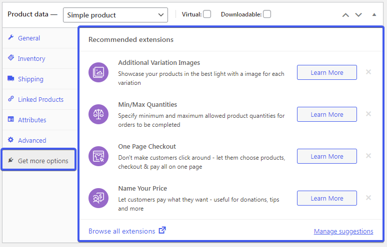Image resolution: width=387 pixels, height=247 pixels.
Task: Click the One Page Checkout icon
Action: [x=98, y=156]
